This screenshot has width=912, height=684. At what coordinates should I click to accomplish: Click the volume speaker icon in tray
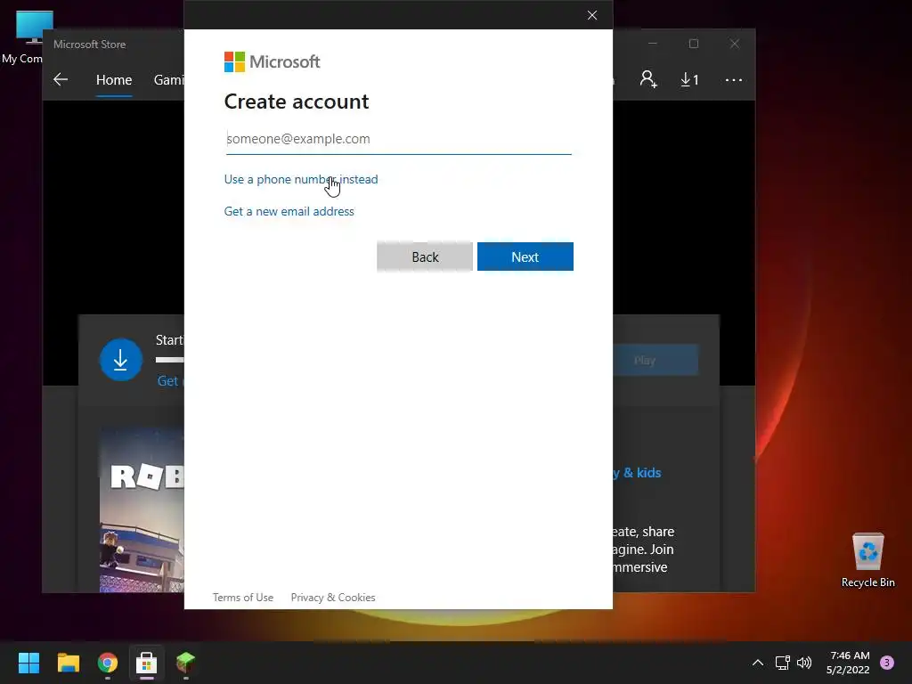click(804, 663)
